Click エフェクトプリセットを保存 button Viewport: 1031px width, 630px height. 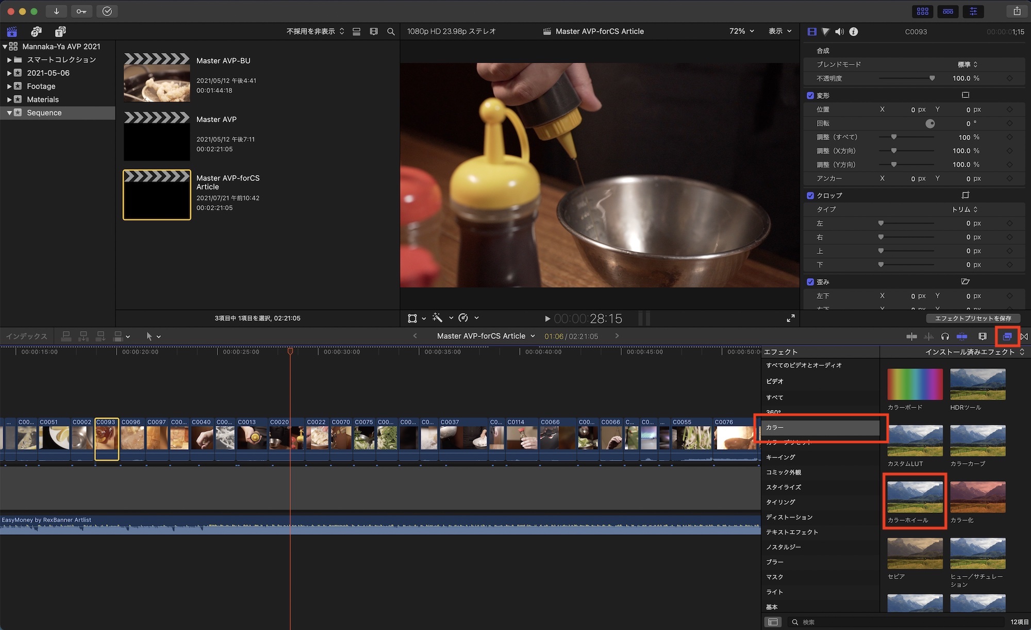973,318
